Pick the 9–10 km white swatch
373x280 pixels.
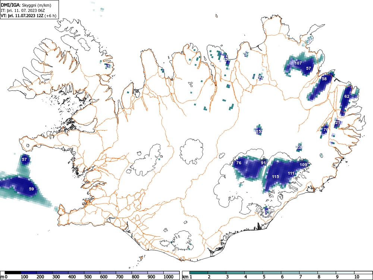click(345, 273)
